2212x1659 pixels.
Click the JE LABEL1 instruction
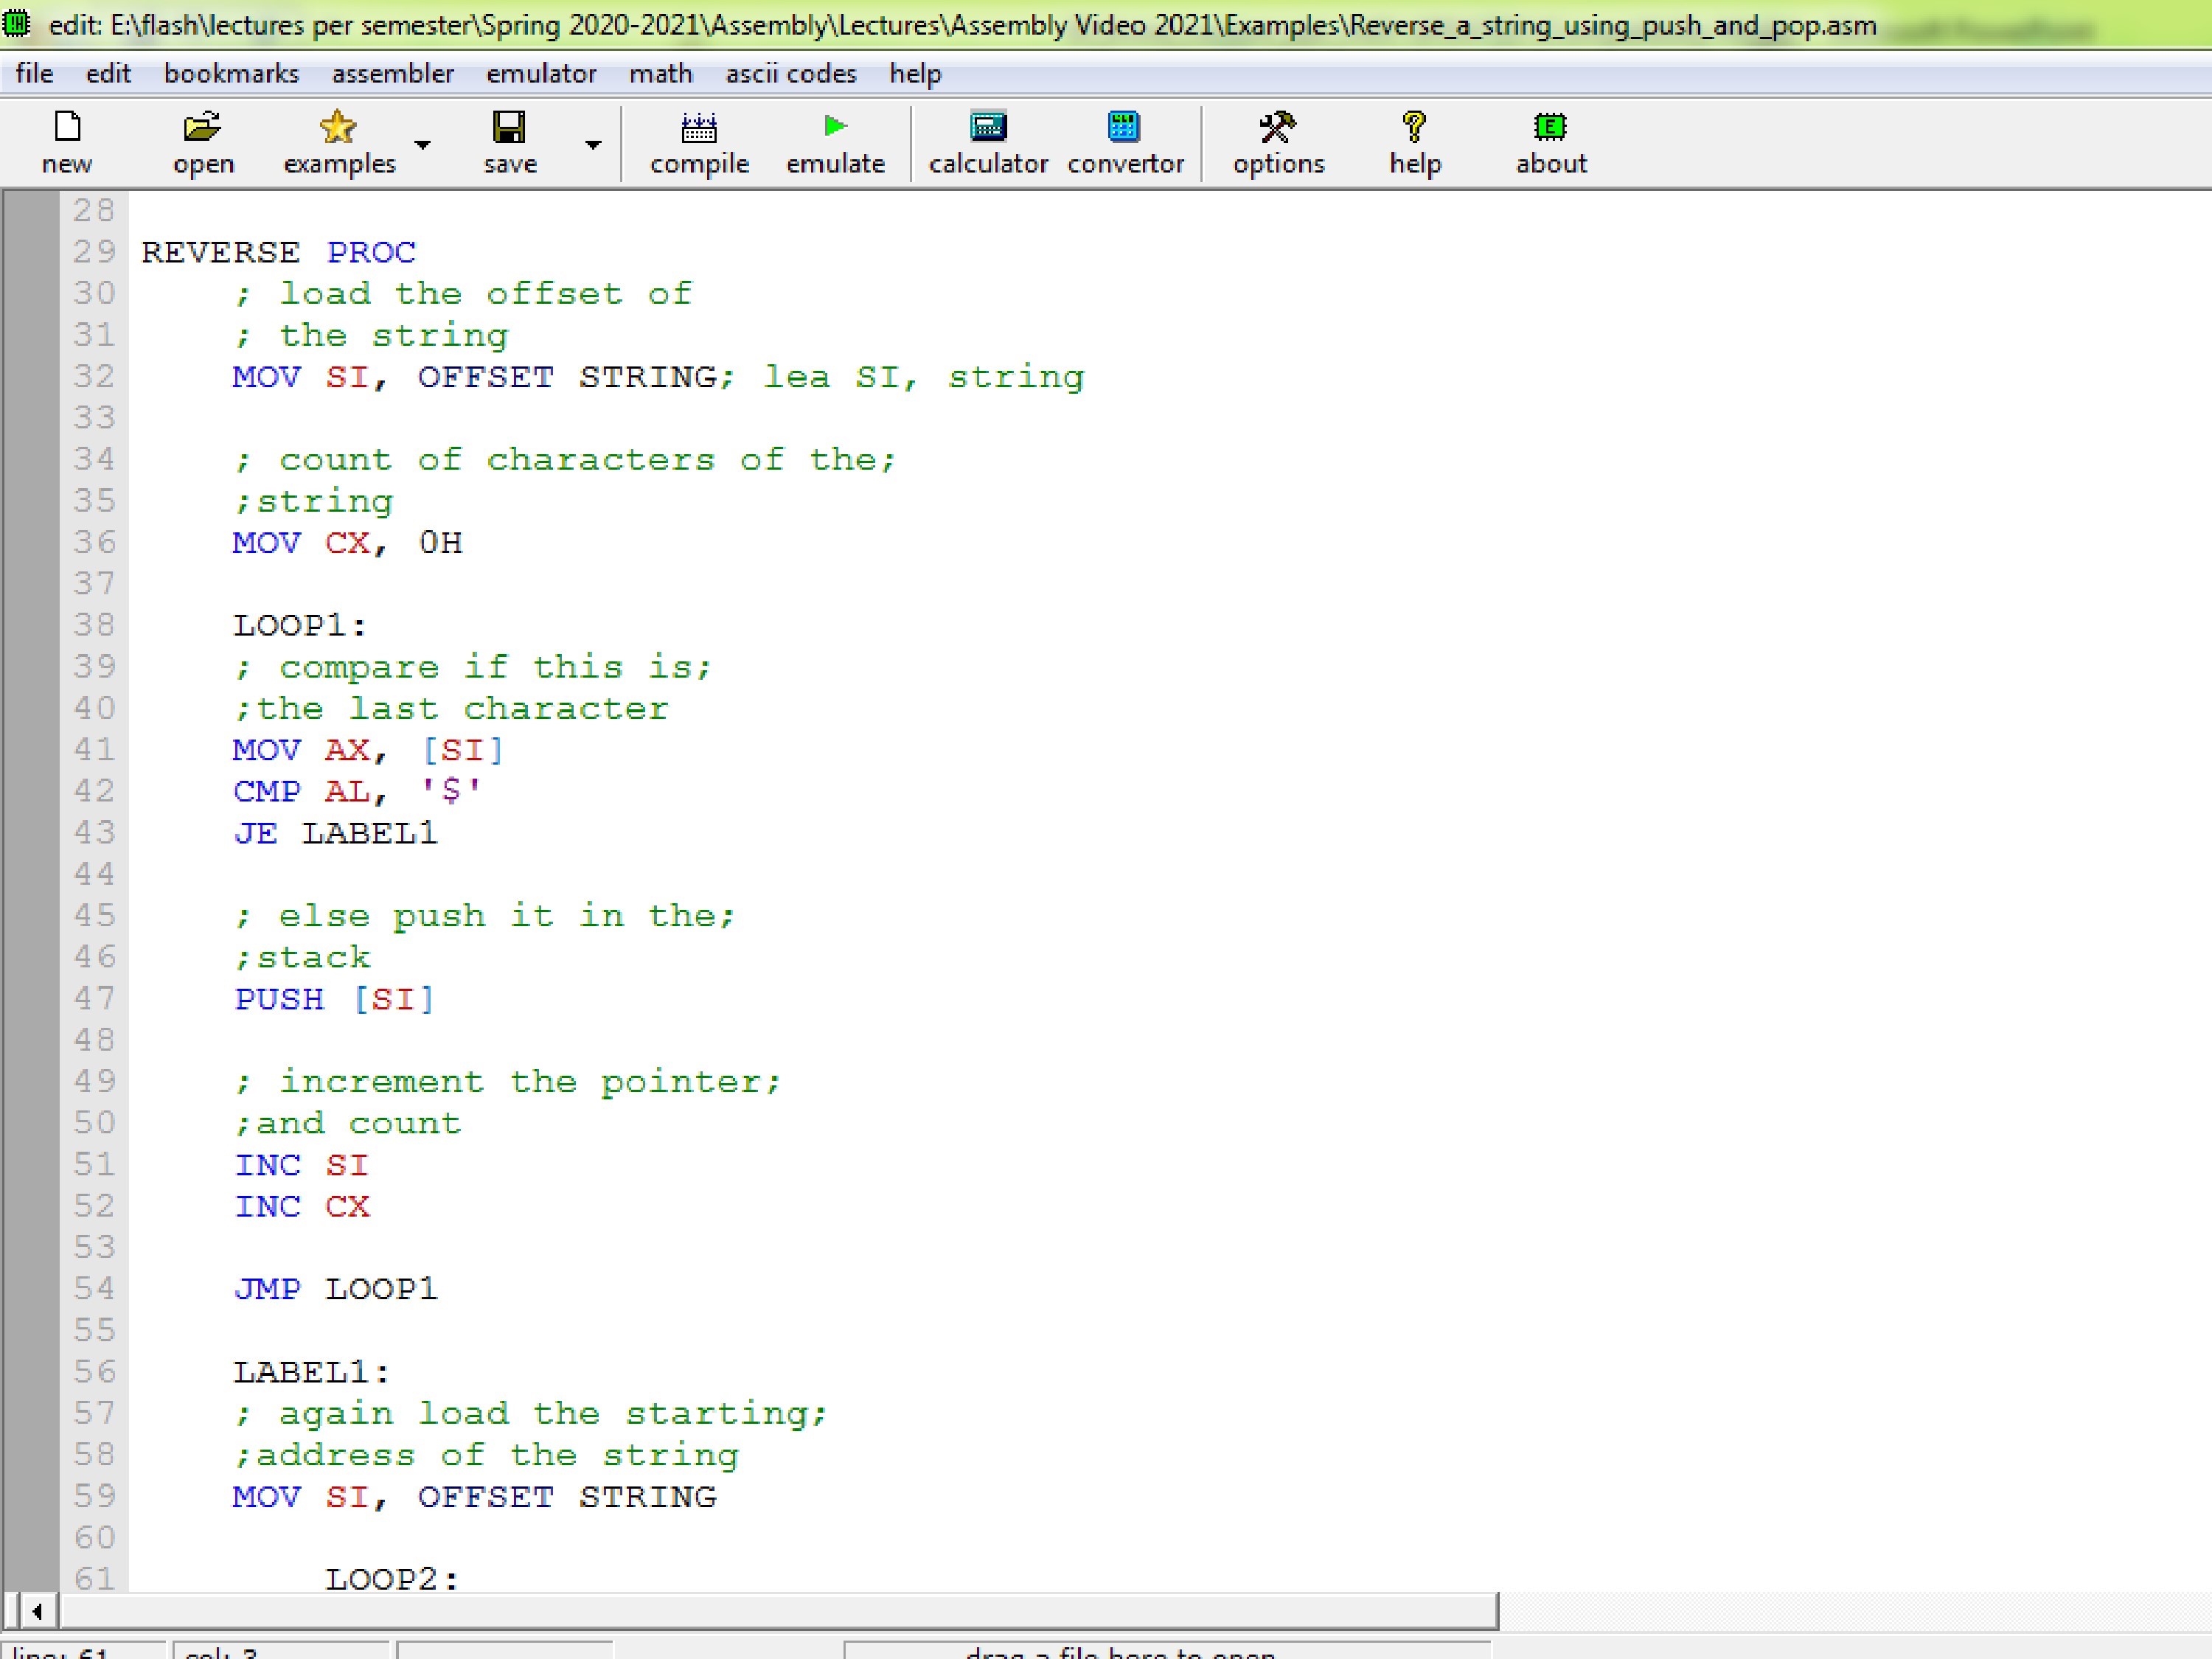coord(335,833)
